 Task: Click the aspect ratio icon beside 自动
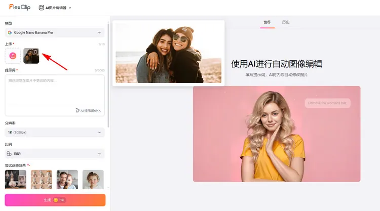pos(10,153)
